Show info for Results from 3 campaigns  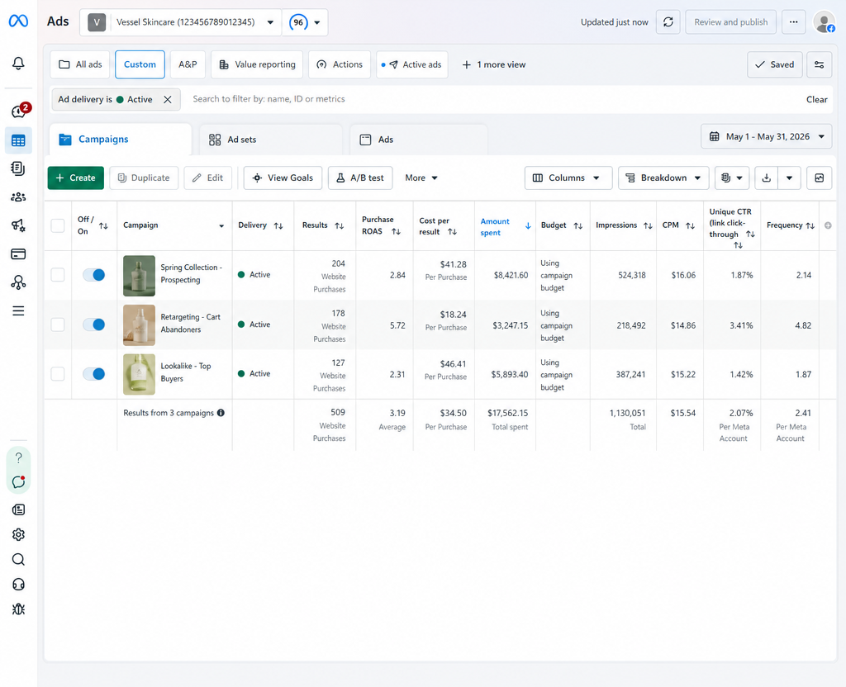(x=221, y=413)
